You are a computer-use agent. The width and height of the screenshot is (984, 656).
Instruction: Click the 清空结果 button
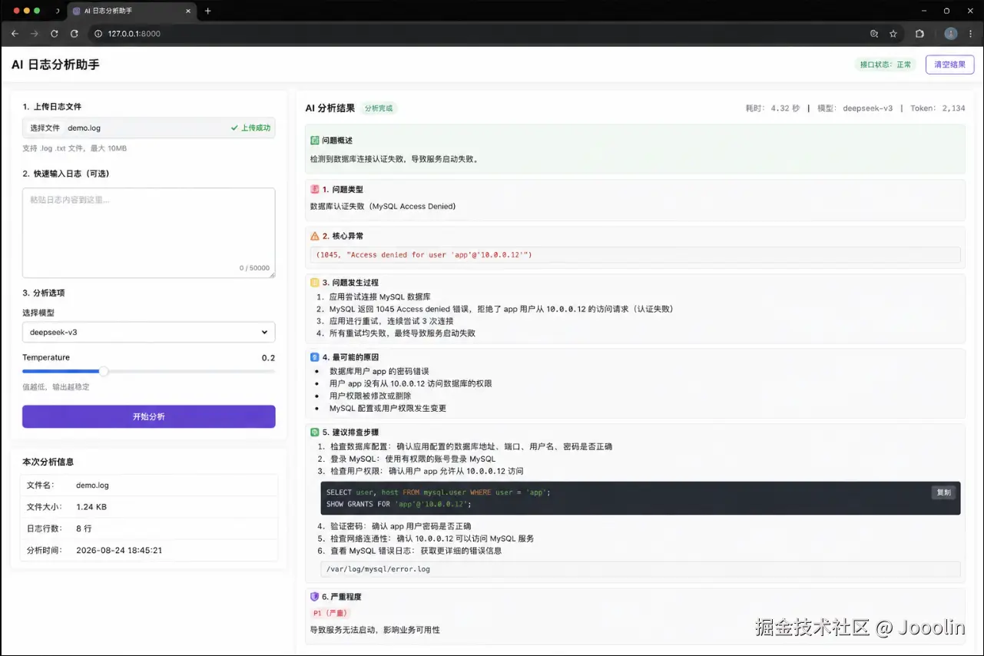point(949,65)
